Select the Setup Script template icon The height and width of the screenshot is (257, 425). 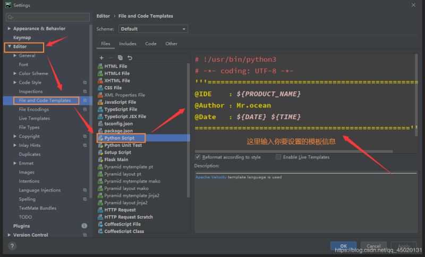(100, 153)
